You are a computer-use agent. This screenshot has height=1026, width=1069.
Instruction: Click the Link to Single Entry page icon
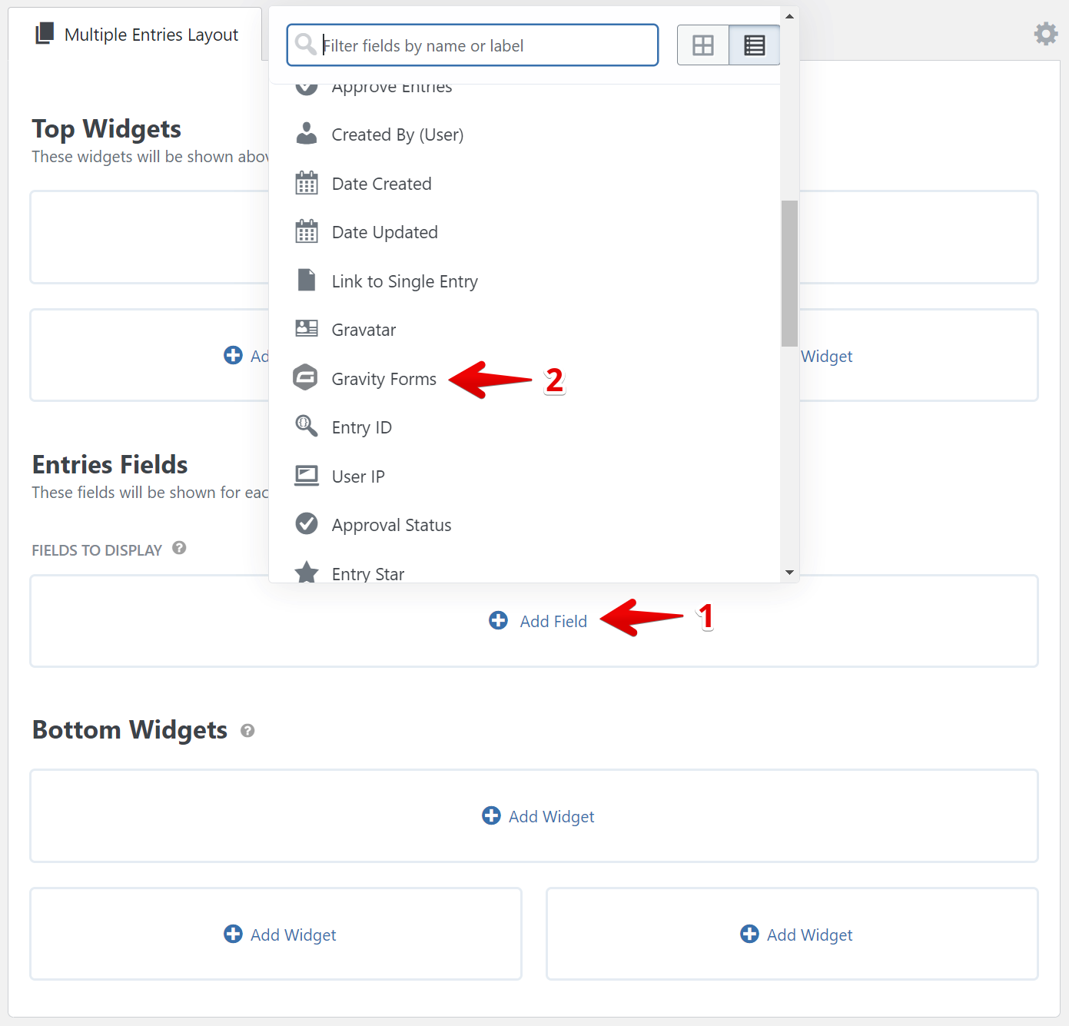307,281
